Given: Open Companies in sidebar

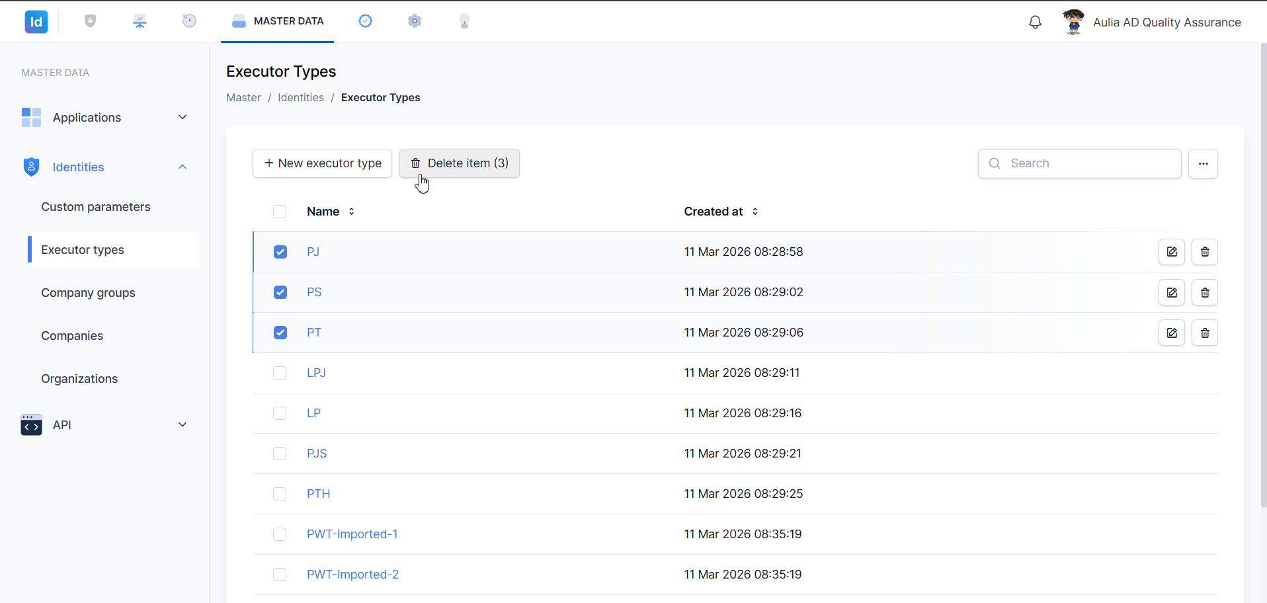Looking at the screenshot, I should coord(72,336).
